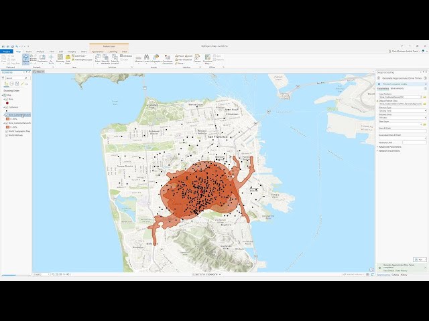Click the Store layer red circle symbol
This screenshot has height=321, width=429.
pos(7,103)
